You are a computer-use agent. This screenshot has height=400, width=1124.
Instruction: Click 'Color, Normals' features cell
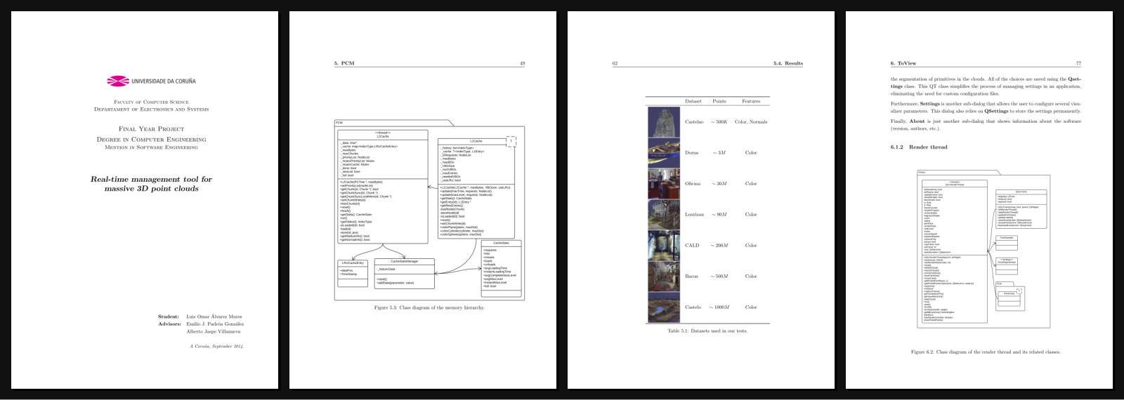click(x=751, y=122)
